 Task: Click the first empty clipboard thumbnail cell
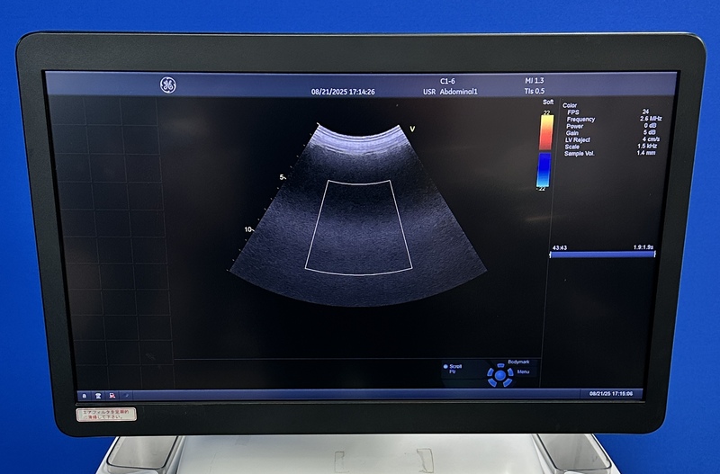click(x=67, y=111)
